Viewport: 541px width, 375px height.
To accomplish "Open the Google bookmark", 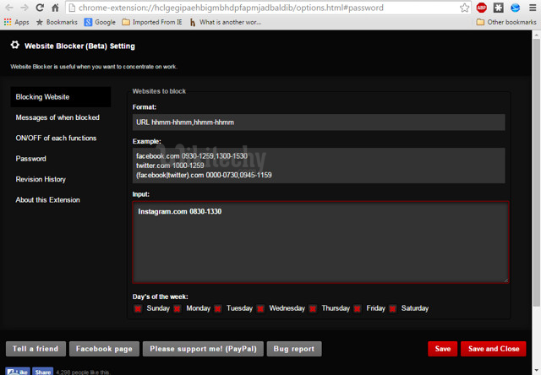I will coord(99,22).
